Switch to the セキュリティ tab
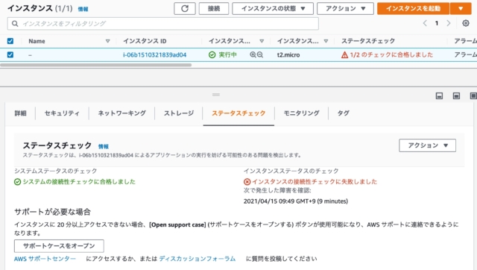This screenshot has height=270, width=477. click(62, 113)
